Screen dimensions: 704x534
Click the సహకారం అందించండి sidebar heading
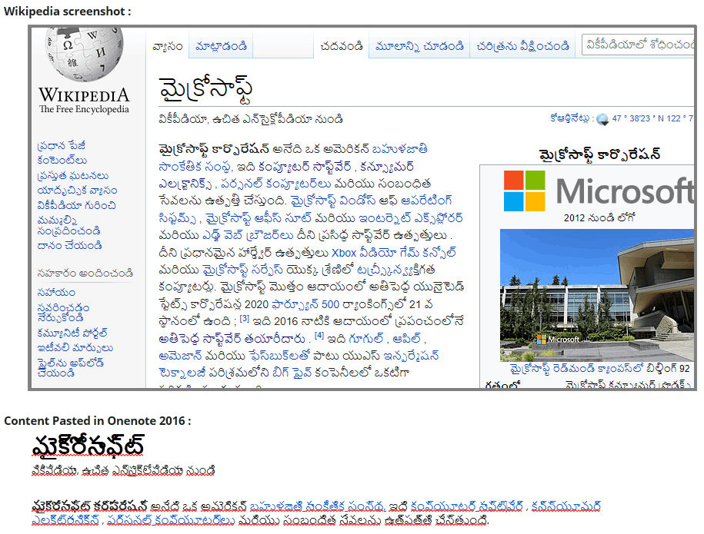pos(85,273)
